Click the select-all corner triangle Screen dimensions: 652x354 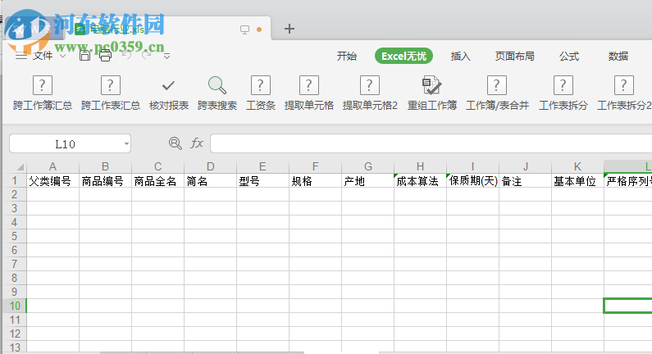pos(20,167)
